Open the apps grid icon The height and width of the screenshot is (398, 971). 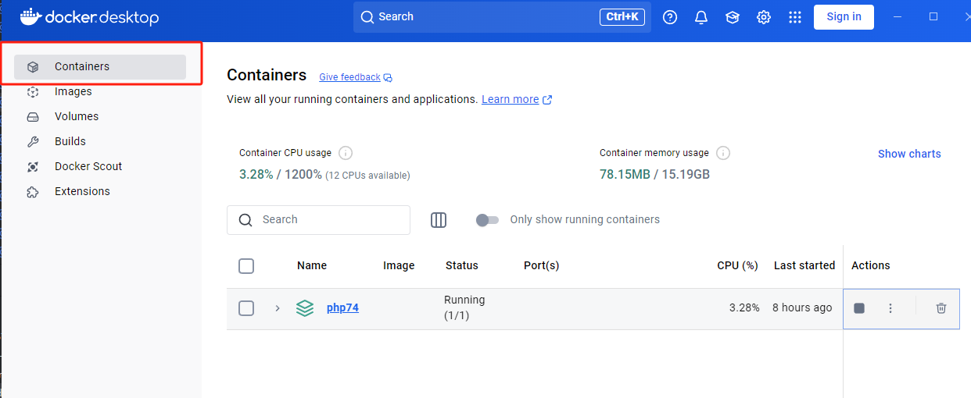[x=795, y=17]
